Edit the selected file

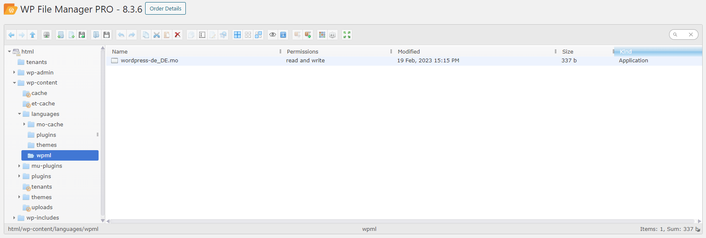pyautogui.click(x=213, y=35)
